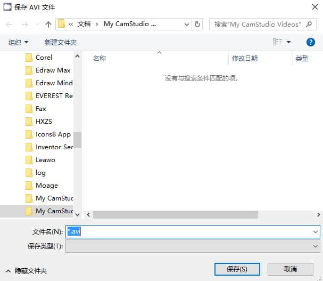The image size is (323, 281).
Task: Click the log folder icon
Action: [x=29, y=173]
